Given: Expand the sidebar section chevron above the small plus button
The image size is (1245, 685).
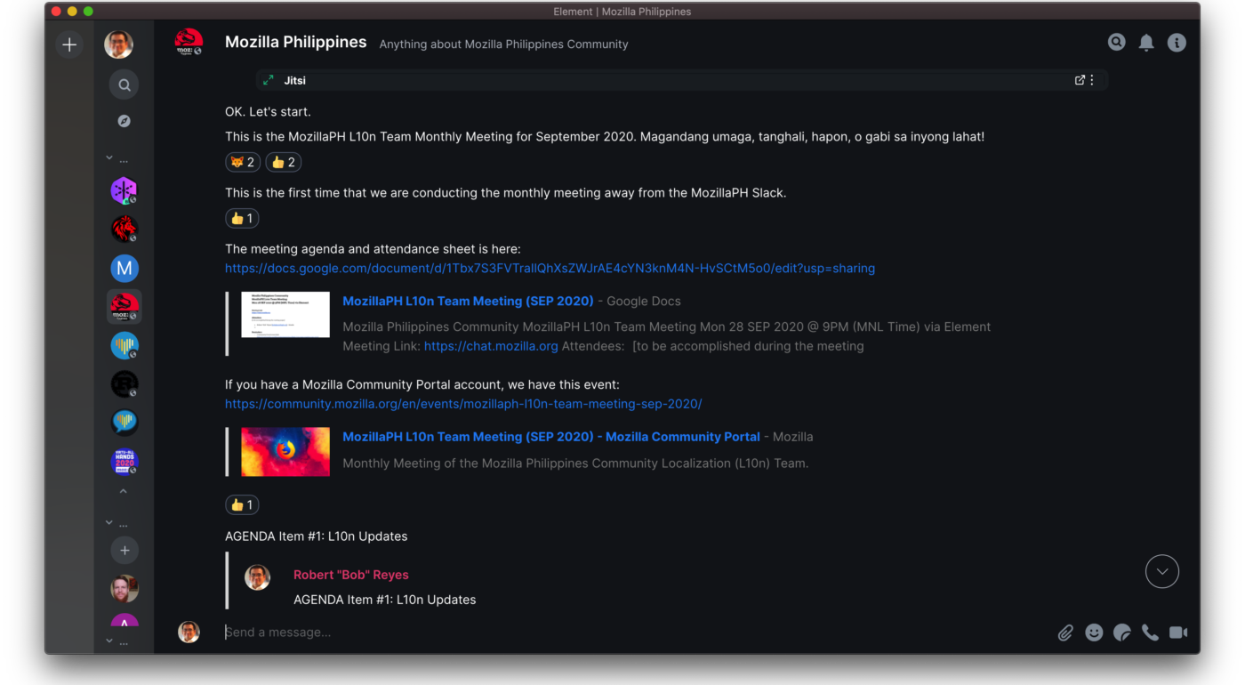Looking at the screenshot, I should point(109,522).
